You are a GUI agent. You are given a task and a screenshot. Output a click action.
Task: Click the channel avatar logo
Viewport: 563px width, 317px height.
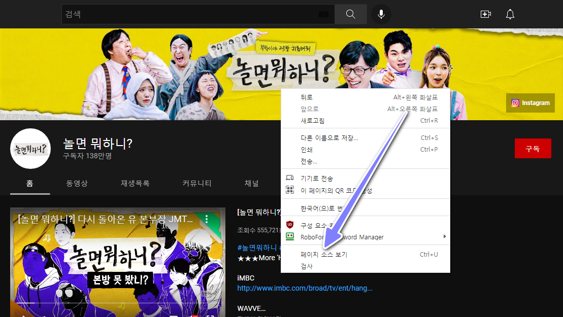pyautogui.click(x=30, y=149)
